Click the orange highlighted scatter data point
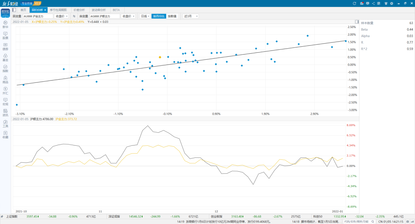Image resolution: width=415 pixels, height=224 pixels. tap(160, 57)
